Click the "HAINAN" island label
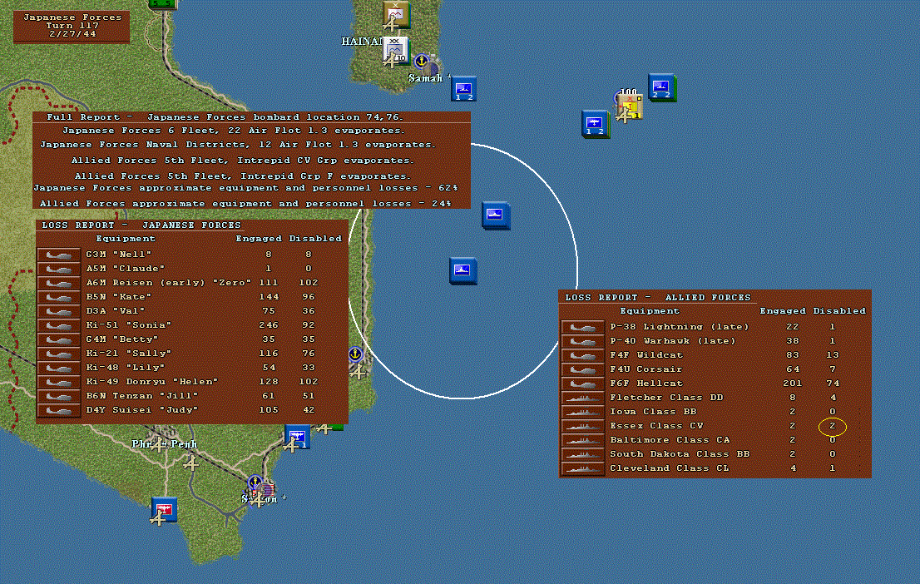Viewport: 920px width, 584px height. coord(362,41)
